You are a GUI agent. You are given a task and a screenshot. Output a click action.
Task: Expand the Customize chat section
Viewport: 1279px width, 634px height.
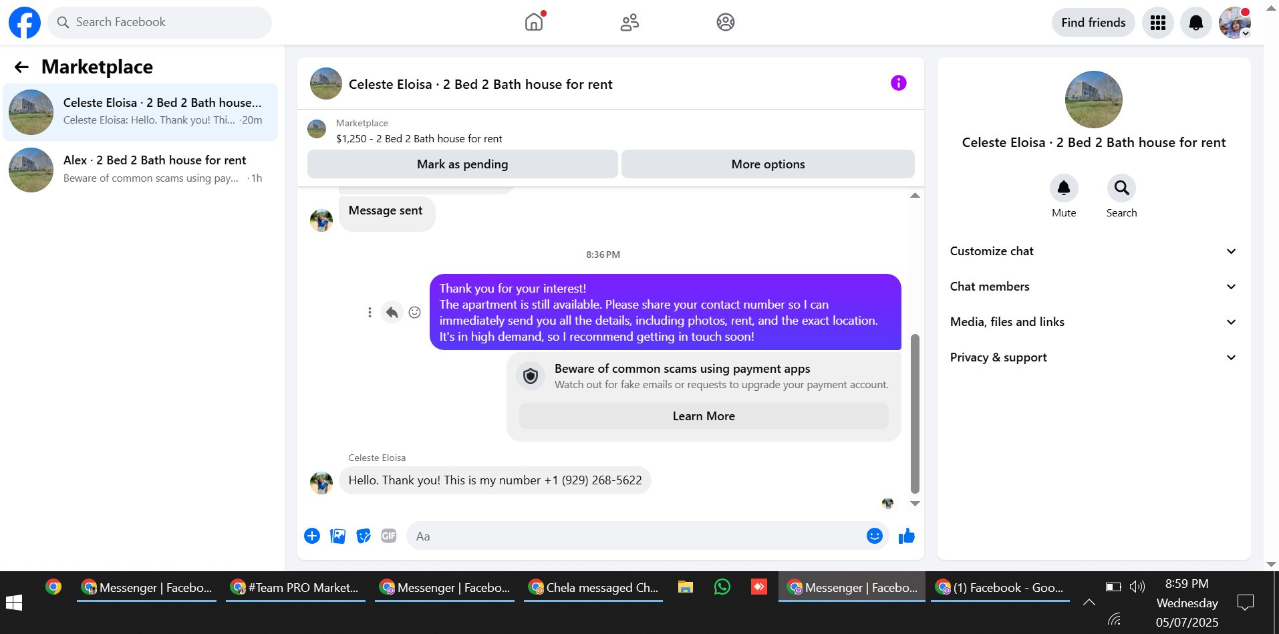tap(1093, 251)
